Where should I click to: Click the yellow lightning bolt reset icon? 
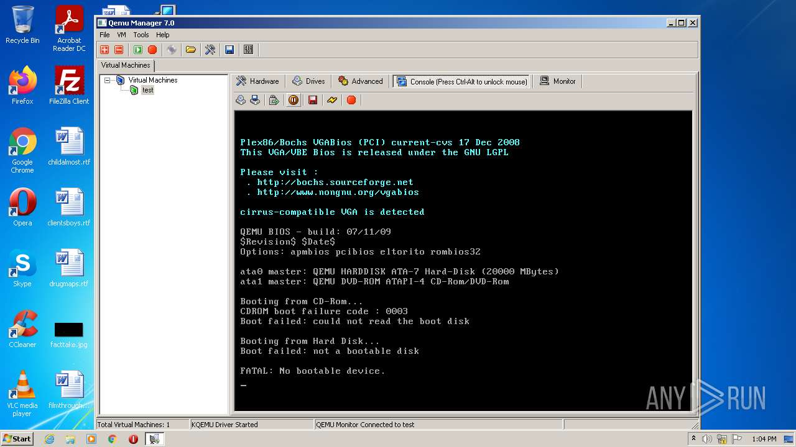coord(332,100)
